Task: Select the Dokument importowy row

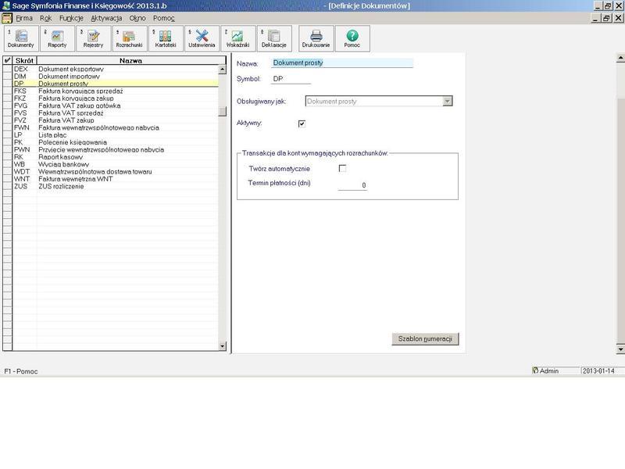Action: coord(116,76)
